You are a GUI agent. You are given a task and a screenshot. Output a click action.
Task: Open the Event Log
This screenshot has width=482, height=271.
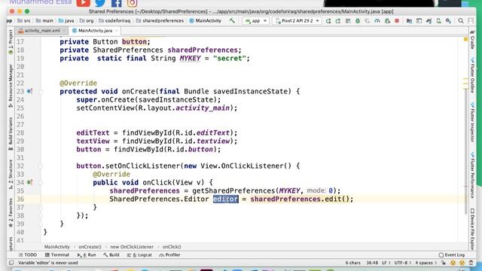click(x=452, y=254)
